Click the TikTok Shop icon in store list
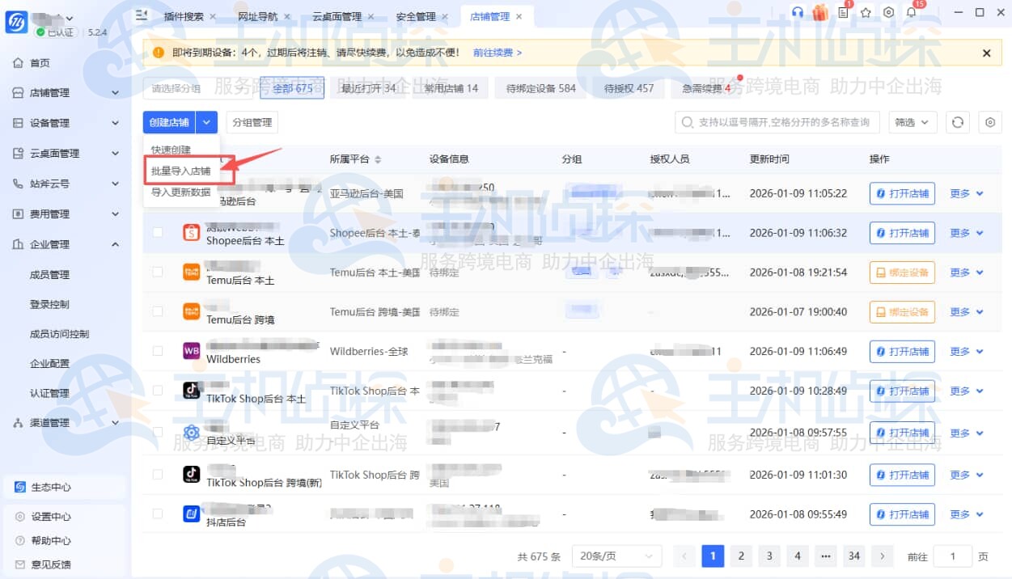Screen dimensions: 1012x579 [192, 389]
